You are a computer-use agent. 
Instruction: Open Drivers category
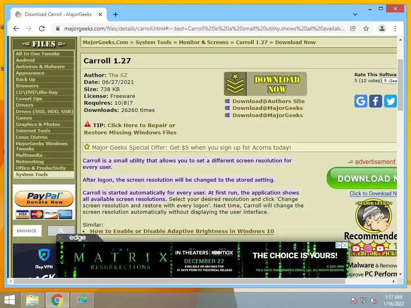pos(44,105)
